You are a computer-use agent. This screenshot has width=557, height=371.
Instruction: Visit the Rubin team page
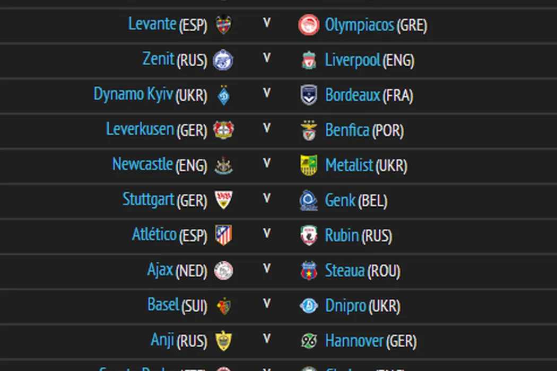(342, 235)
